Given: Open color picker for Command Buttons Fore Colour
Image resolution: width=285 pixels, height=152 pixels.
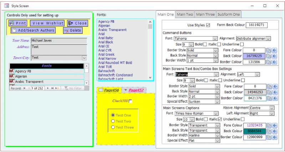Looking at the screenshot, I should (269, 51).
